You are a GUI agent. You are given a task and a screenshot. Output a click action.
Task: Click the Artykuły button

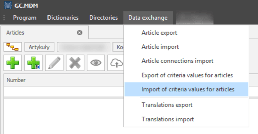pyautogui.click(x=39, y=47)
